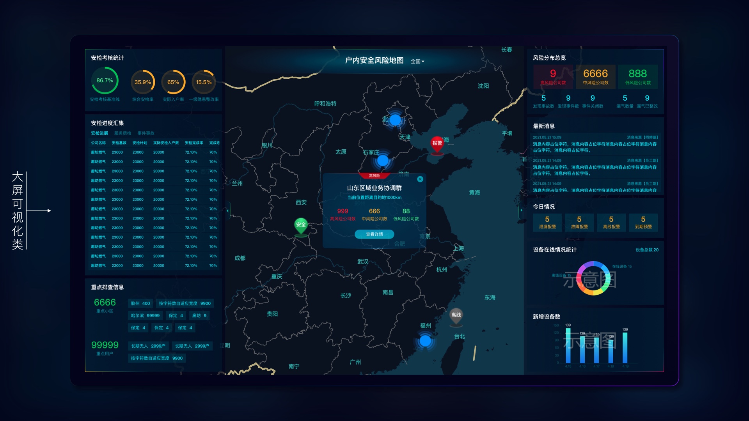749x421 pixels.
Task: Click the 胶州 400 tag
Action: 140,303
